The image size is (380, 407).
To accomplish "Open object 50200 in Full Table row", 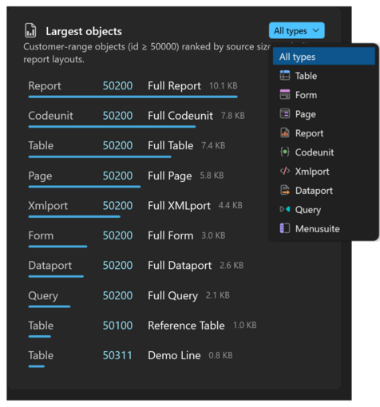I will 117,145.
